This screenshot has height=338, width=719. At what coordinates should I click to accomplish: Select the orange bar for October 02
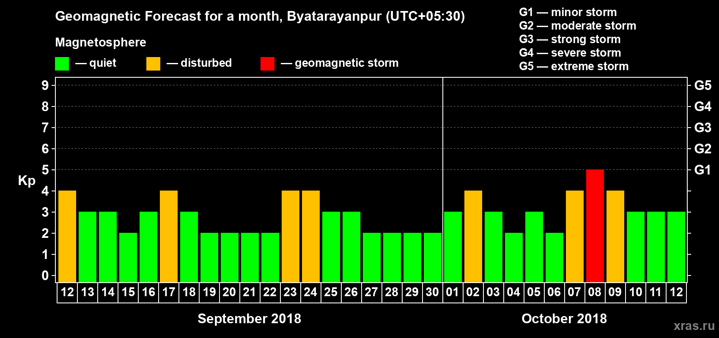473,236
